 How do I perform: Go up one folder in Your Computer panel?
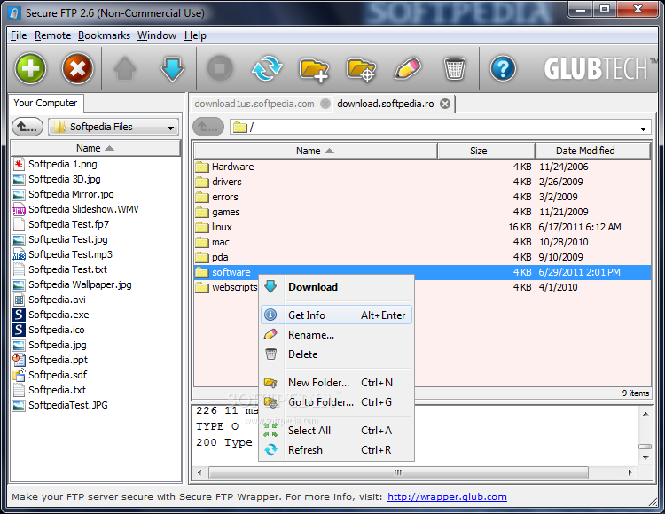tap(27, 127)
